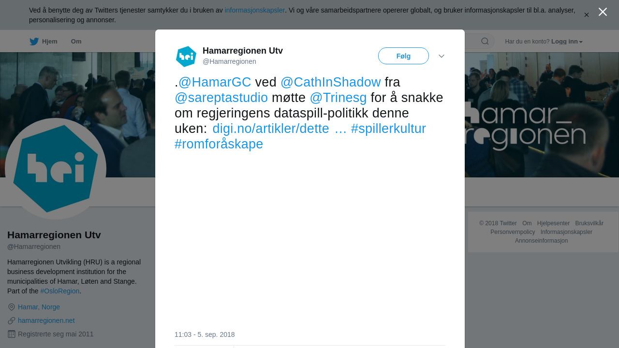Open Hjelpesenter footer link
The image size is (619, 348).
(553, 223)
